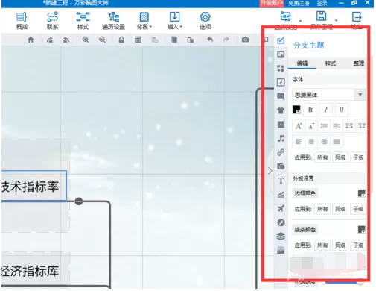This screenshot has width=376, height=291.
Task: Open the comment bubble sidebar icon
Action: click(x=281, y=96)
